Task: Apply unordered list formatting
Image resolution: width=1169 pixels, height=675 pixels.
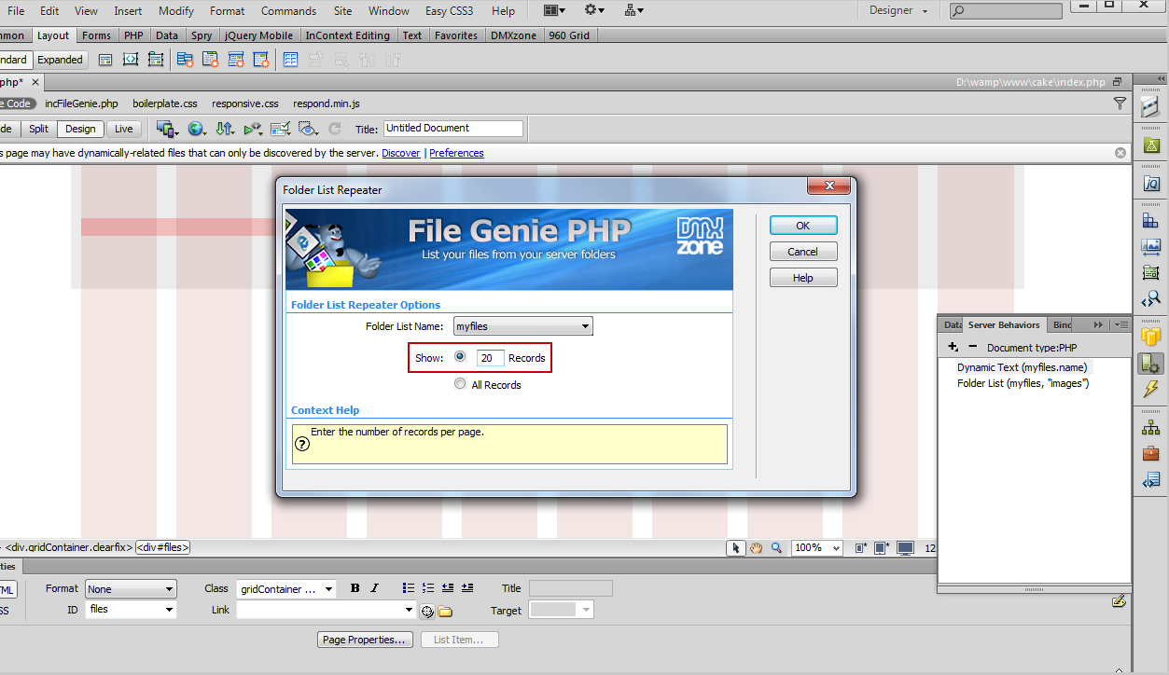Action: (408, 588)
